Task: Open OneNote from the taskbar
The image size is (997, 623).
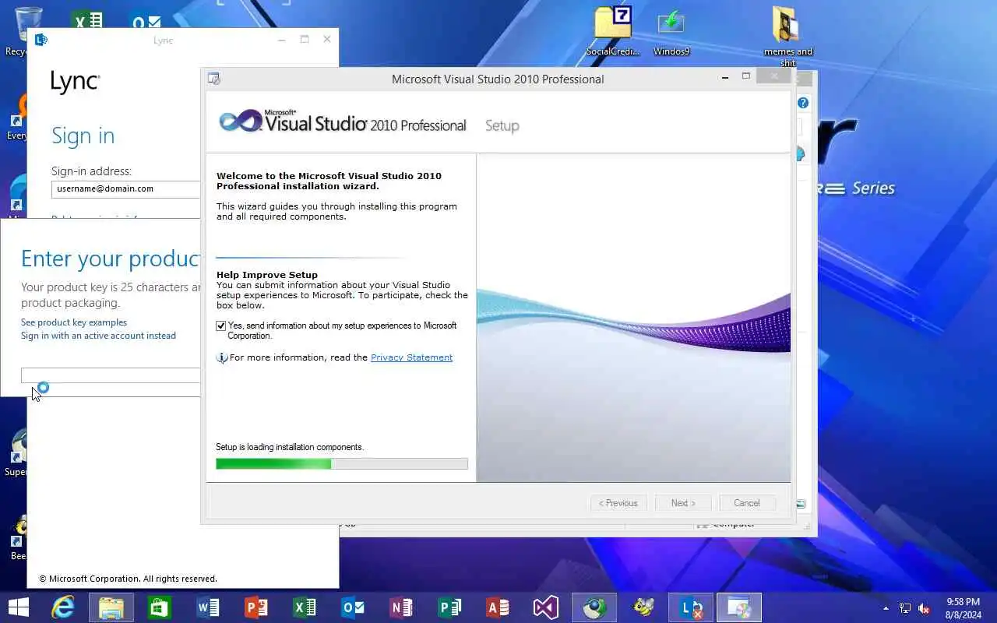Action: click(401, 607)
